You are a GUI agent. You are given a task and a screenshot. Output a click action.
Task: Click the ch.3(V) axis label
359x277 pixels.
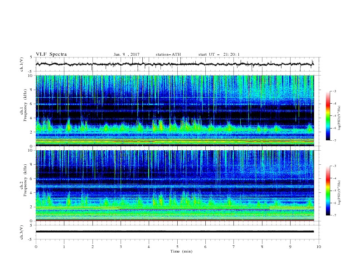[x=22, y=232]
